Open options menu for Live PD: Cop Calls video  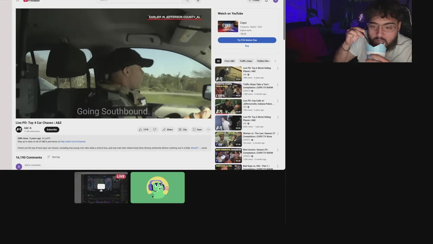point(278,101)
